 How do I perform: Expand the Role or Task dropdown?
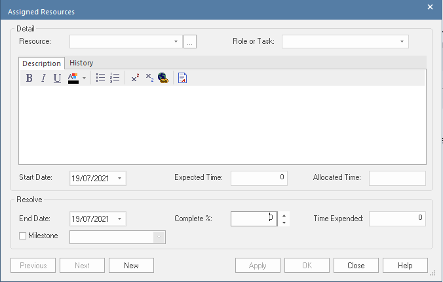[401, 42]
